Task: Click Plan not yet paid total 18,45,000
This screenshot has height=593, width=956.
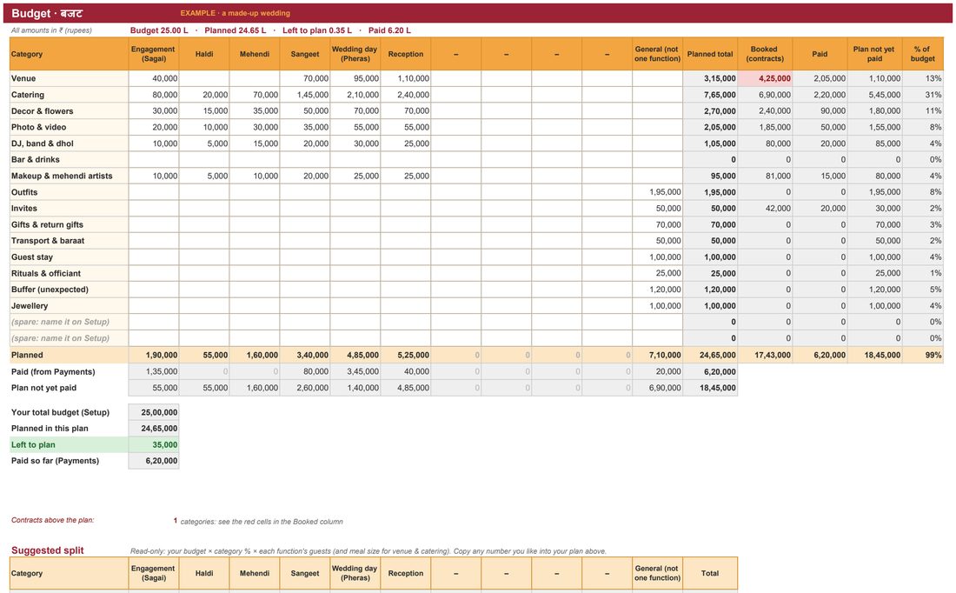Action: [710, 388]
